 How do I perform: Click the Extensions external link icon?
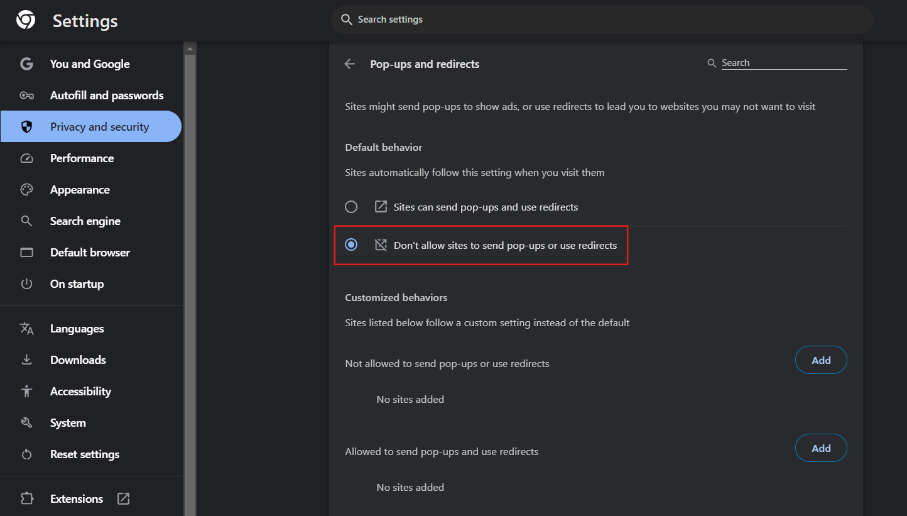(124, 499)
